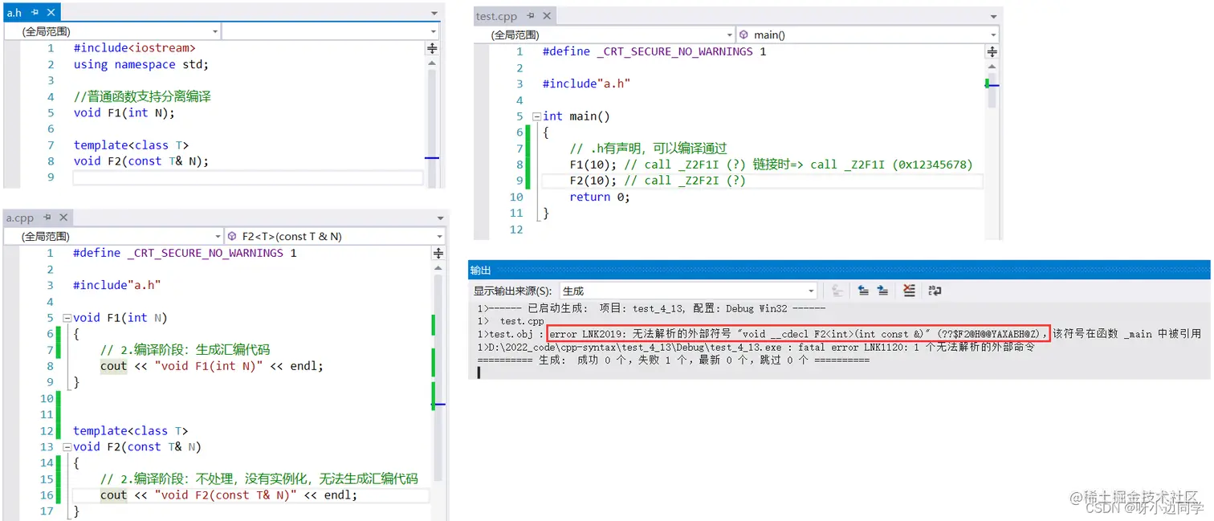Go to next message in output
The height and width of the screenshot is (521, 1214).
(882, 291)
